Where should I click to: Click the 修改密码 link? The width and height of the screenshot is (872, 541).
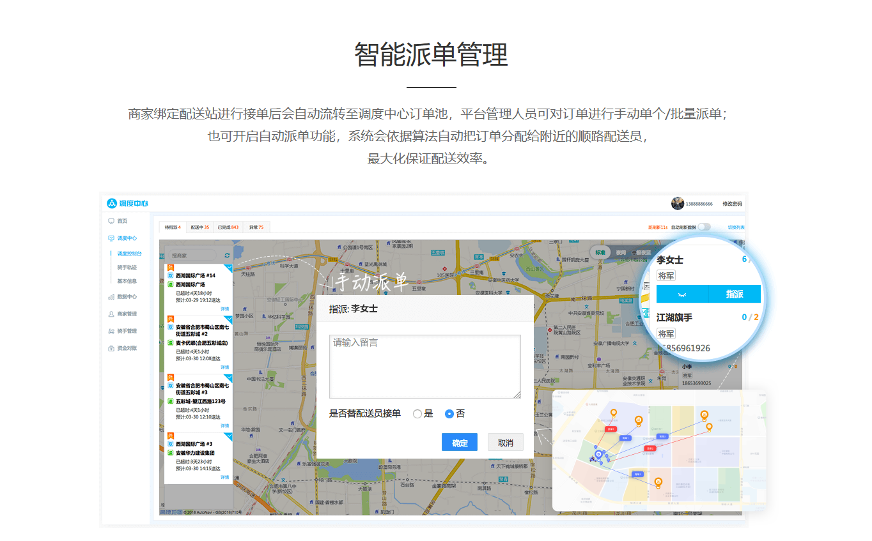pos(732,204)
